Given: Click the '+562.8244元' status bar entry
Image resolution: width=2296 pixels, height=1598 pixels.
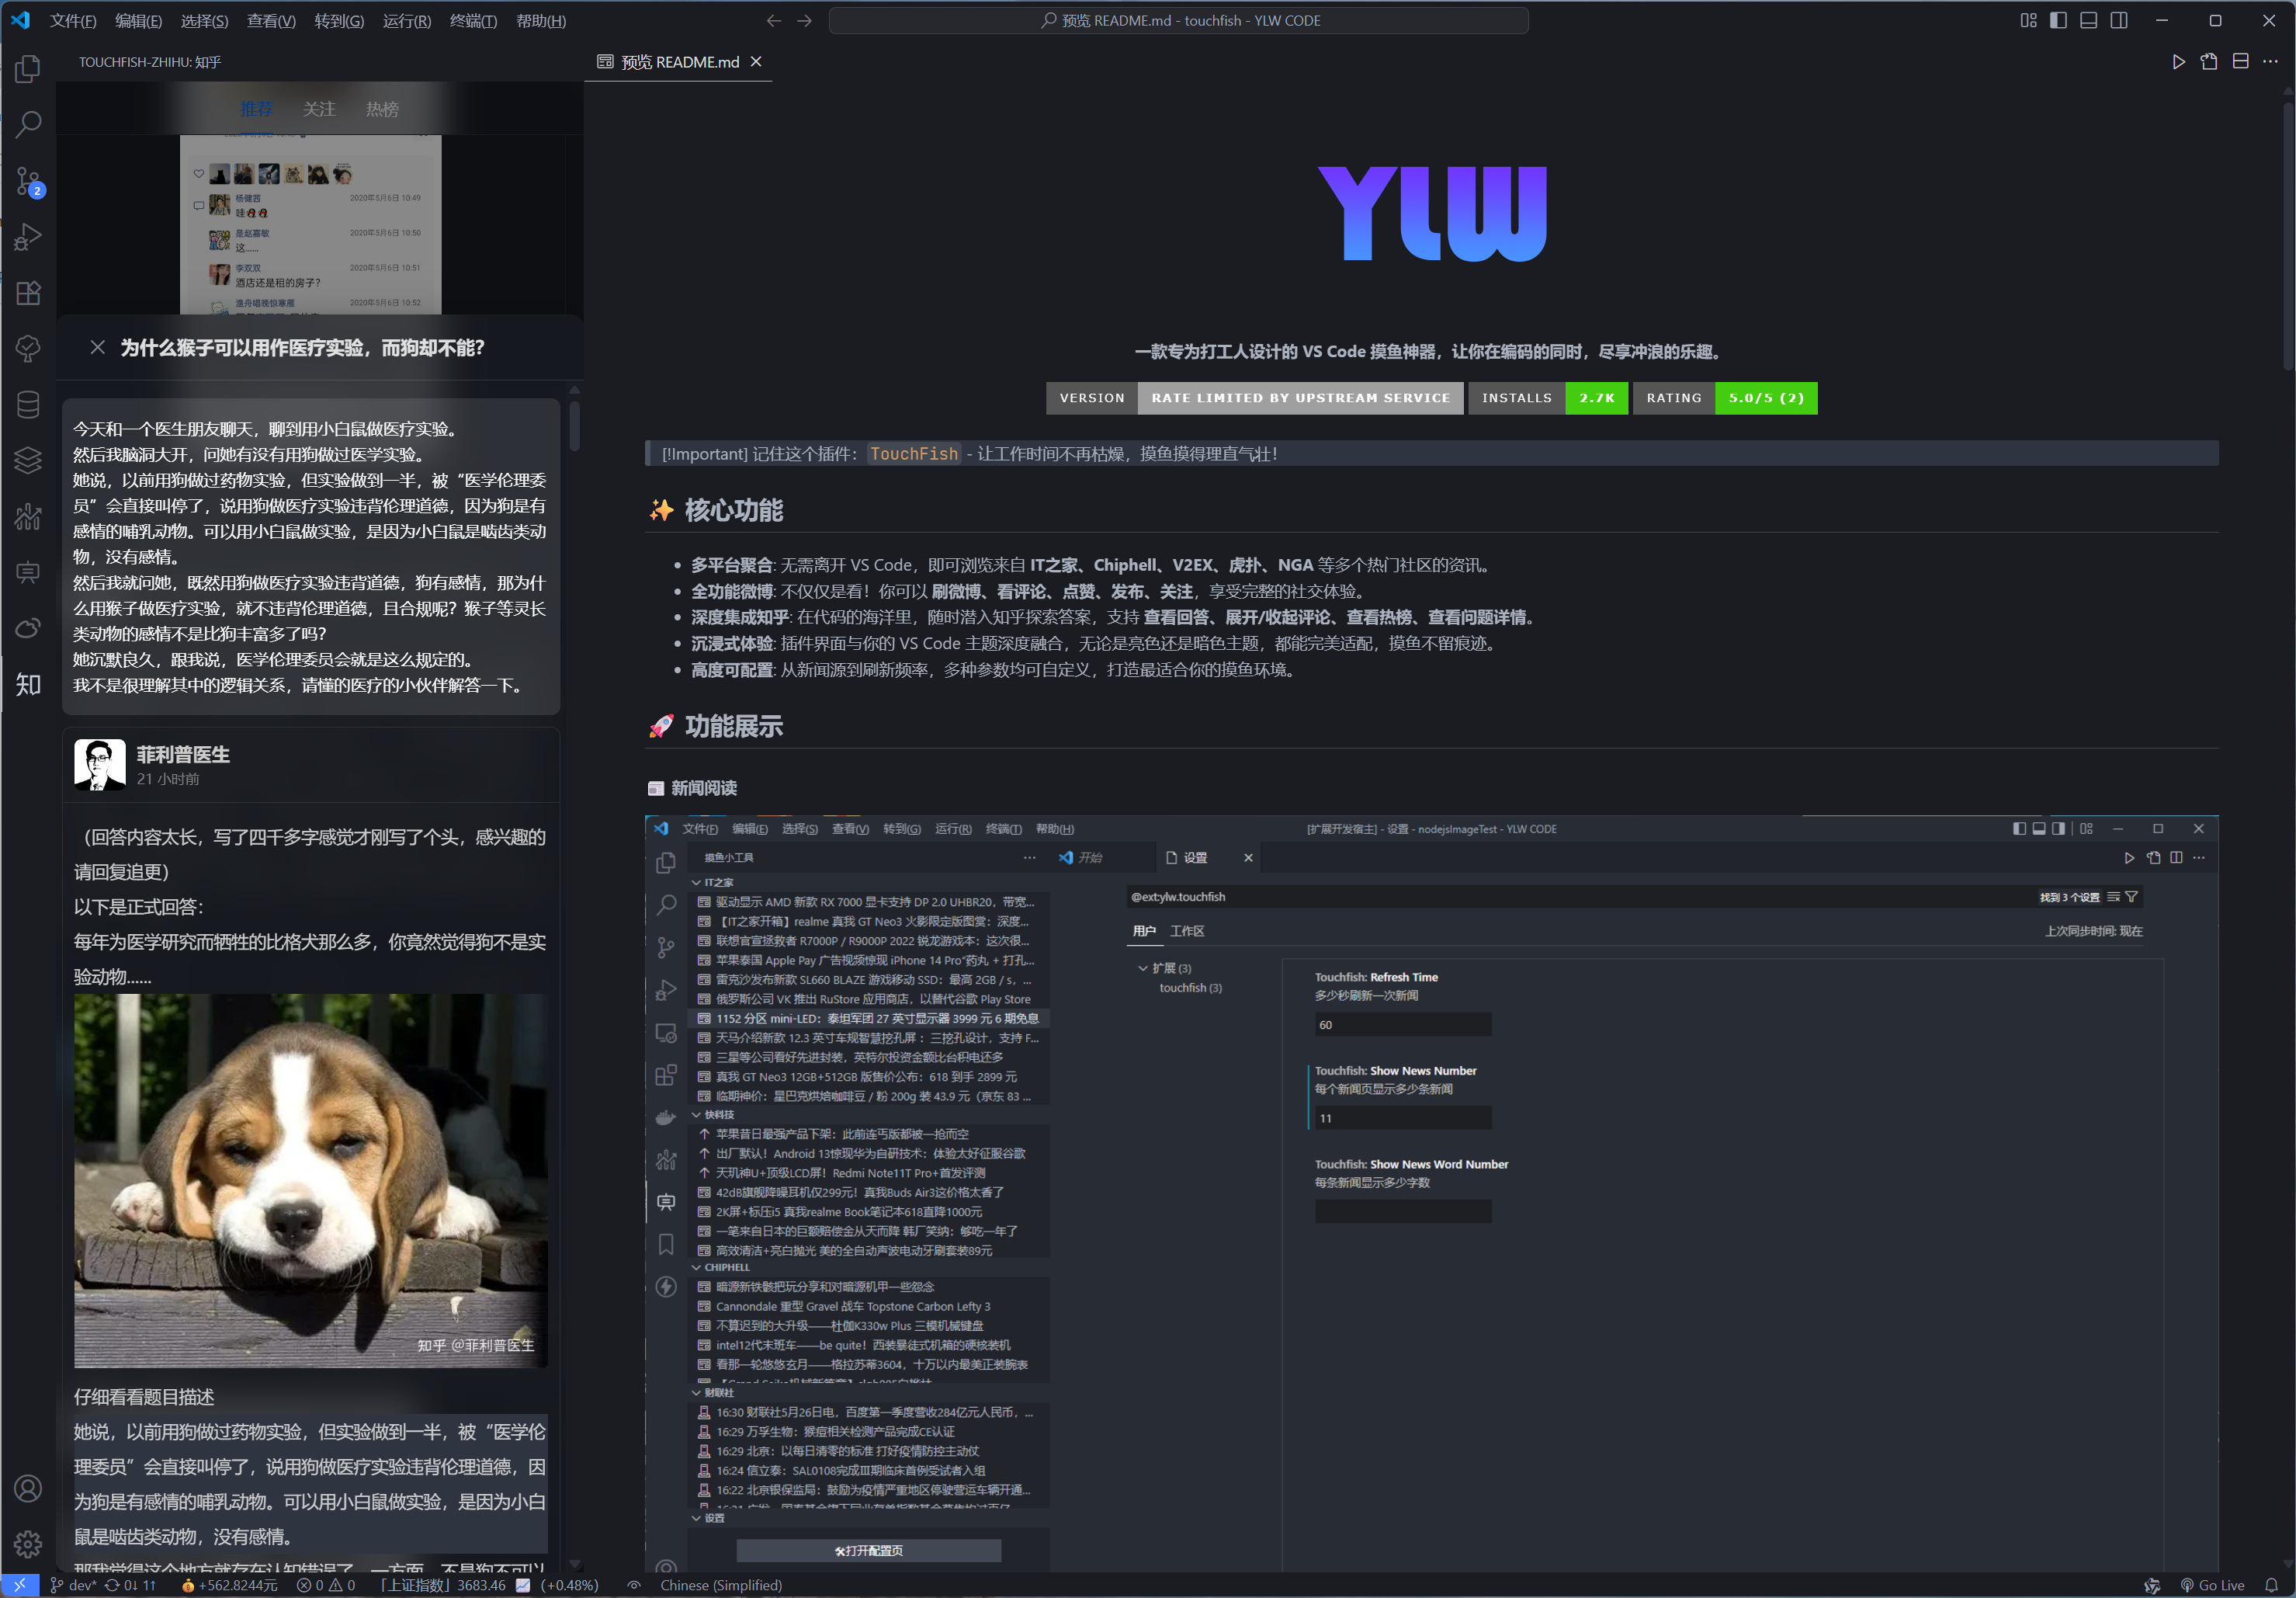Looking at the screenshot, I should pyautogui.click(x=229, y=1585).
